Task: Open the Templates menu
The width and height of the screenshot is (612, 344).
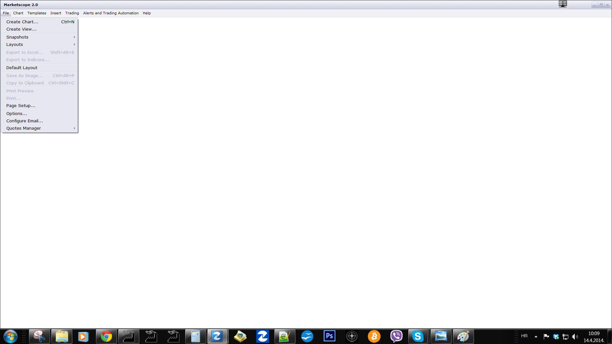Action: tap(37, 13)
